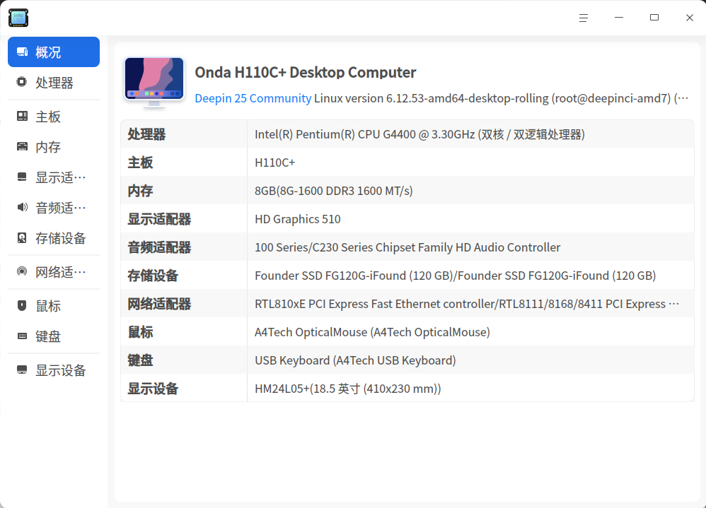Click the 显示适配器 display adapter icon in sidebar
Screen dimensions: 706x508
22,177
